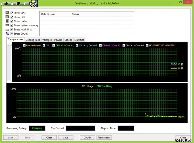The width and height of the screenshot is (194, 143).
Task: Open the Voltages tab
Action: point(47,40)
